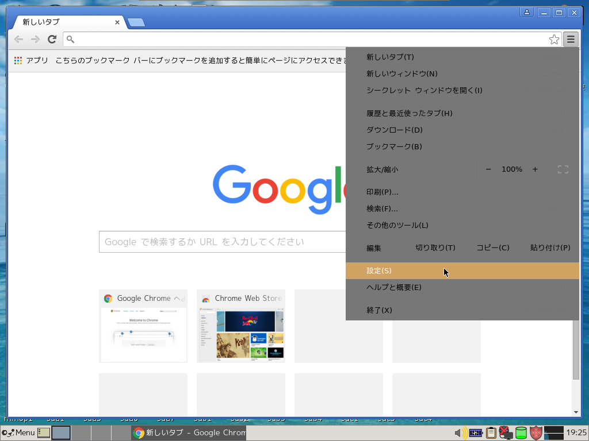Reload the current page
589x441 pixels.
click(52, 39)
